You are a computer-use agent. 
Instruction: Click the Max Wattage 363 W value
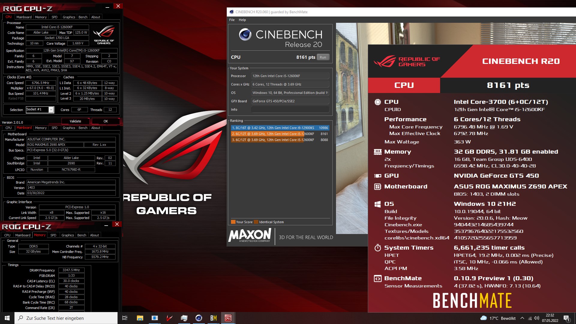click(x=462, y=142)
